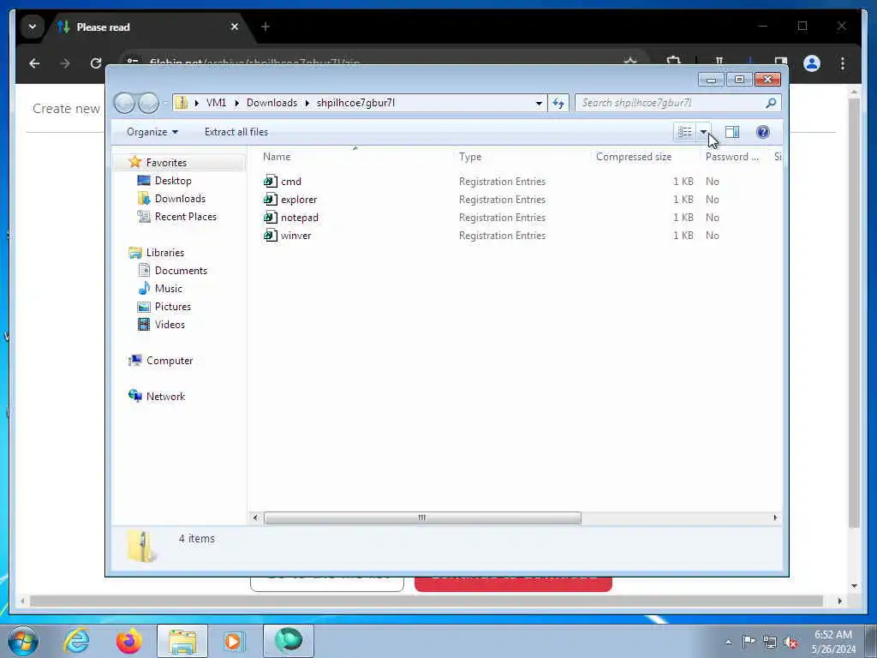Click Windows Explorer taskbar button

coord(182,641)
